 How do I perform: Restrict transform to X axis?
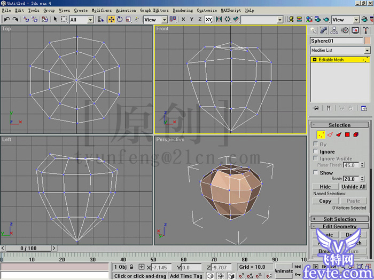[x=183, y=20]
